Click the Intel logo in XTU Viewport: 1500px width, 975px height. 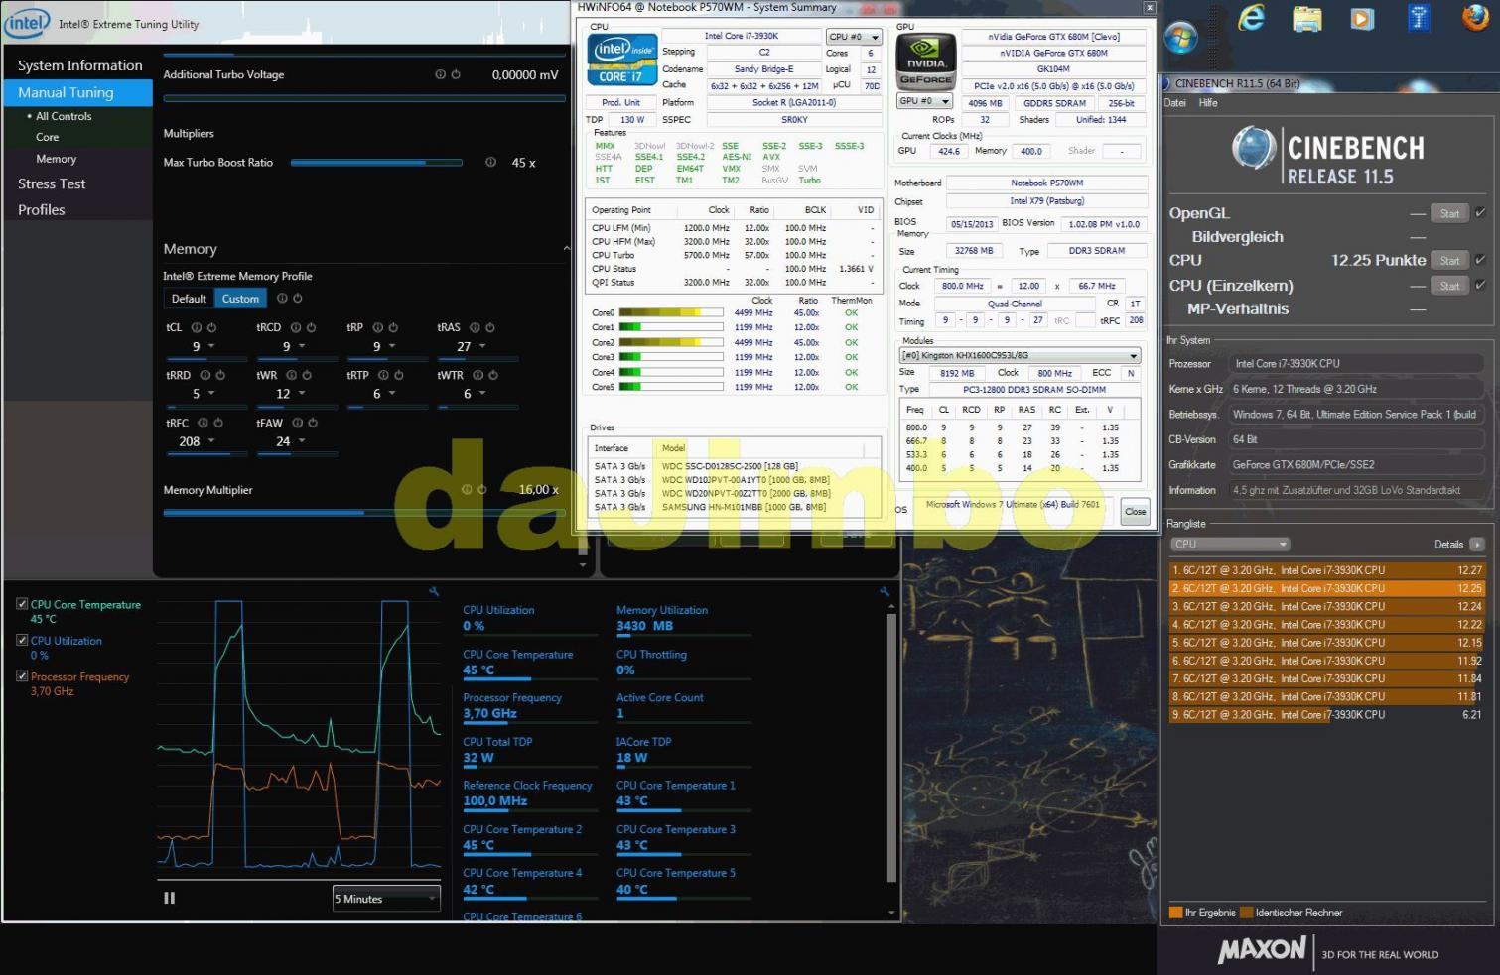pos(27,23)
